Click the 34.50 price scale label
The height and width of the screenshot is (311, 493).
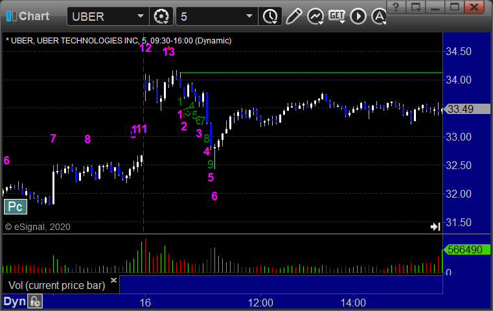tap(459, 51)
